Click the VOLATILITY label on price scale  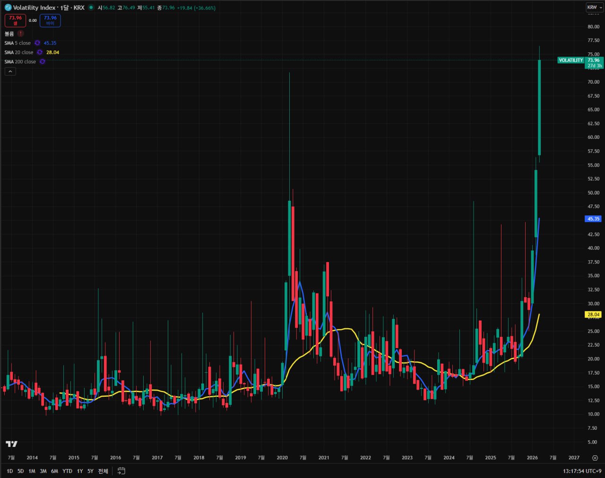[x=570, y=60]
